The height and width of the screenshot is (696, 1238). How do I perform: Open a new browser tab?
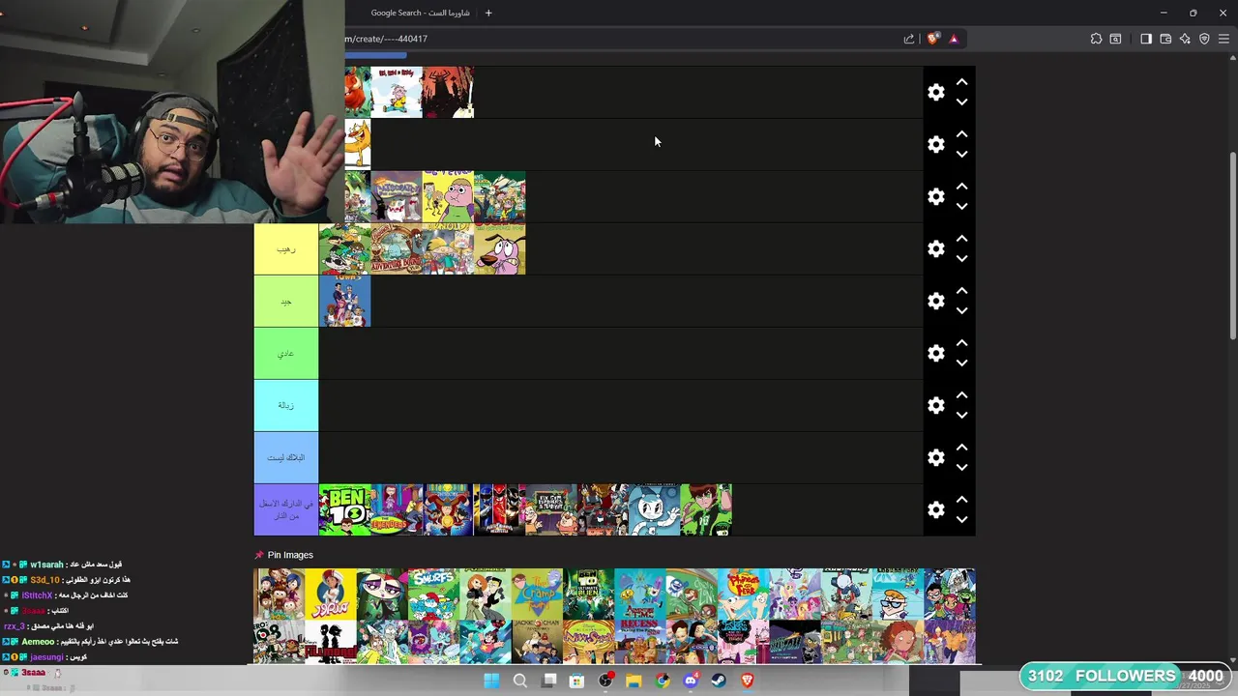488,13
